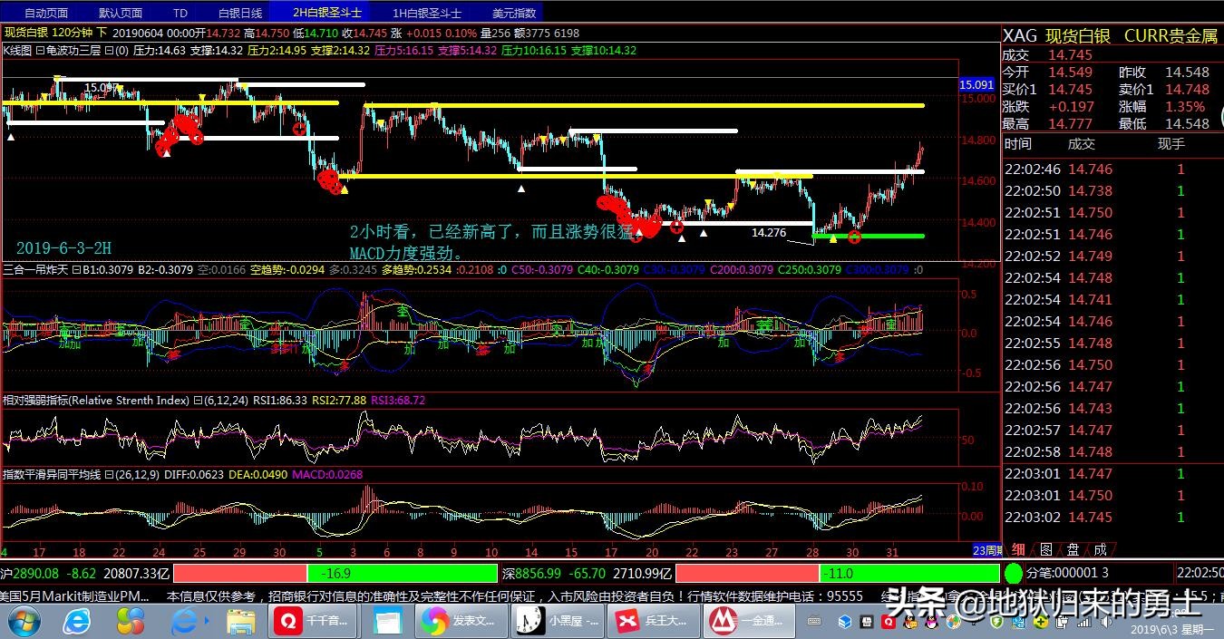The image size is (1224, 639).
Task: Click the 成 transactions view button
Action: click(1100, 549)
